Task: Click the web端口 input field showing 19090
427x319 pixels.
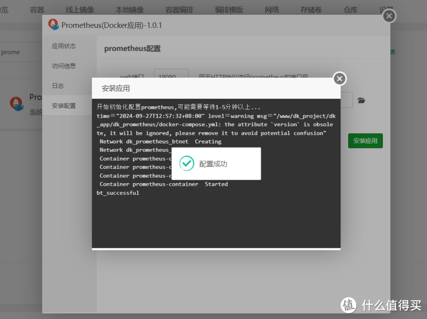Action: 171,75
